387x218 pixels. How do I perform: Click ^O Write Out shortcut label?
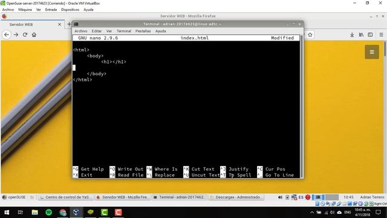126,169
